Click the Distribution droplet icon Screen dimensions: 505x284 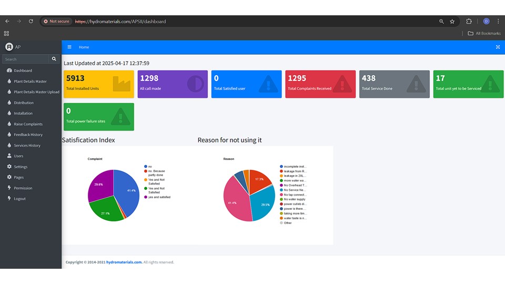9,103
